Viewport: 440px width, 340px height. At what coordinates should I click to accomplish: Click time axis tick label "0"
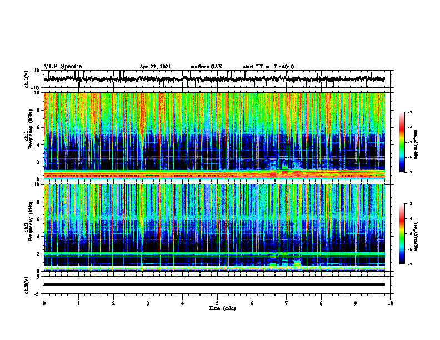click(44, 303)
